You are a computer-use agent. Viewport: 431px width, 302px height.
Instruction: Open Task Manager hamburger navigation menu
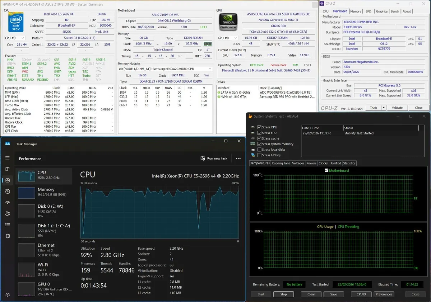[x=8, y=158]
